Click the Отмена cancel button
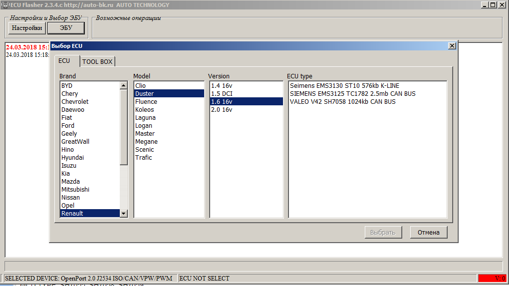The width and height of the screenshot is (509, 286). click(429, 233)
